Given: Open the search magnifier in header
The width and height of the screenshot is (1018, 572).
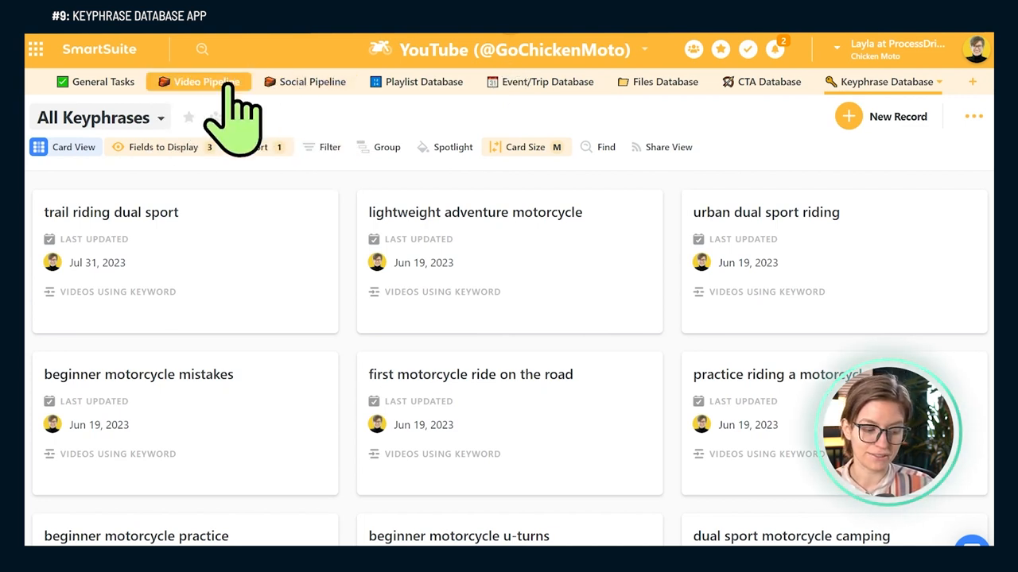Looking at the screenshot, I should point(202,49).
